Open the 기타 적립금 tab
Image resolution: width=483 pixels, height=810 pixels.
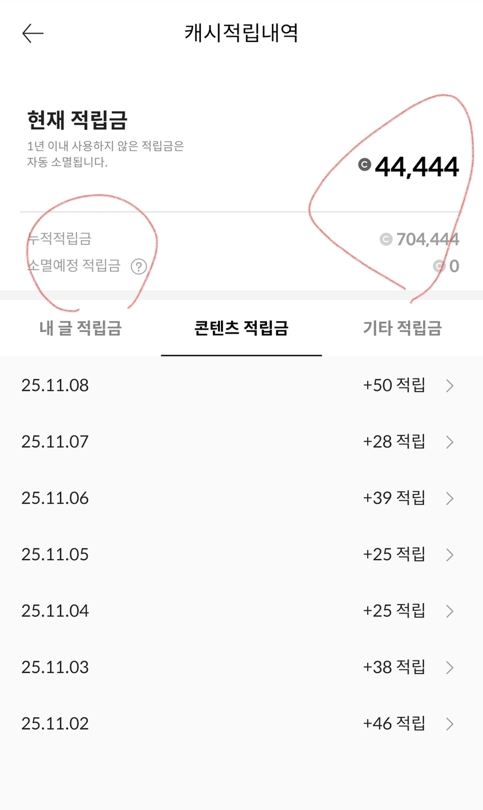pos(402,328)
